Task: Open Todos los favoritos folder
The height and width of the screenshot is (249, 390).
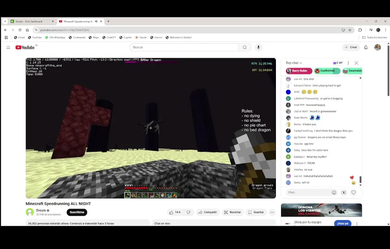Action: point(375,37)
